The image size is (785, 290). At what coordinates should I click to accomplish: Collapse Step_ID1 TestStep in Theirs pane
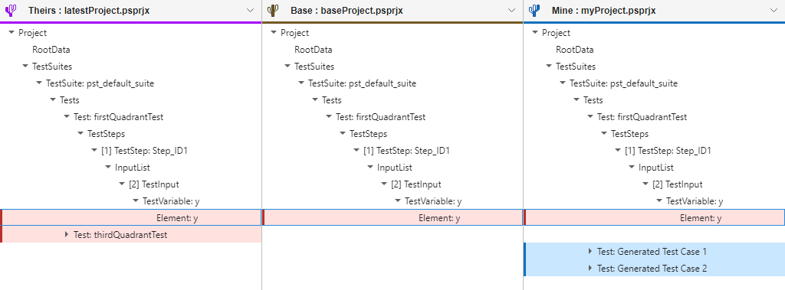click(94, 151)
